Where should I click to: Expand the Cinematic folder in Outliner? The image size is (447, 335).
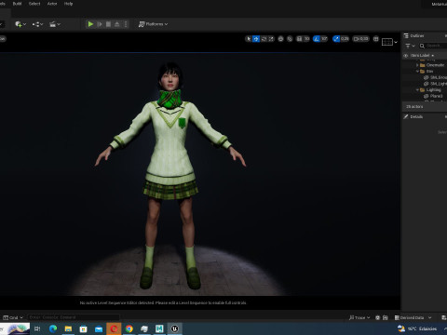(x=417, y=65)
